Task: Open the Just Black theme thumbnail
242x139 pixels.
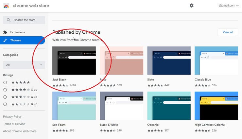Action: [74, 61]
